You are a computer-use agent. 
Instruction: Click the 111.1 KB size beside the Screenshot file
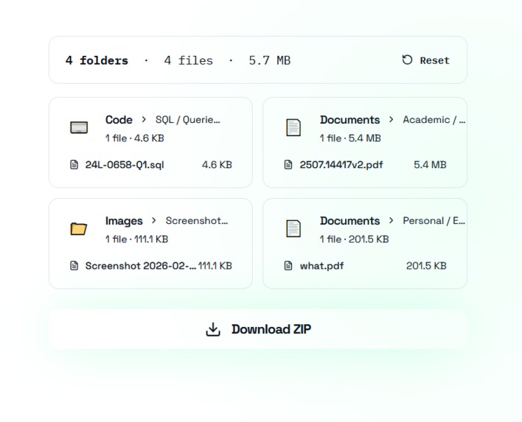[215, 266]
